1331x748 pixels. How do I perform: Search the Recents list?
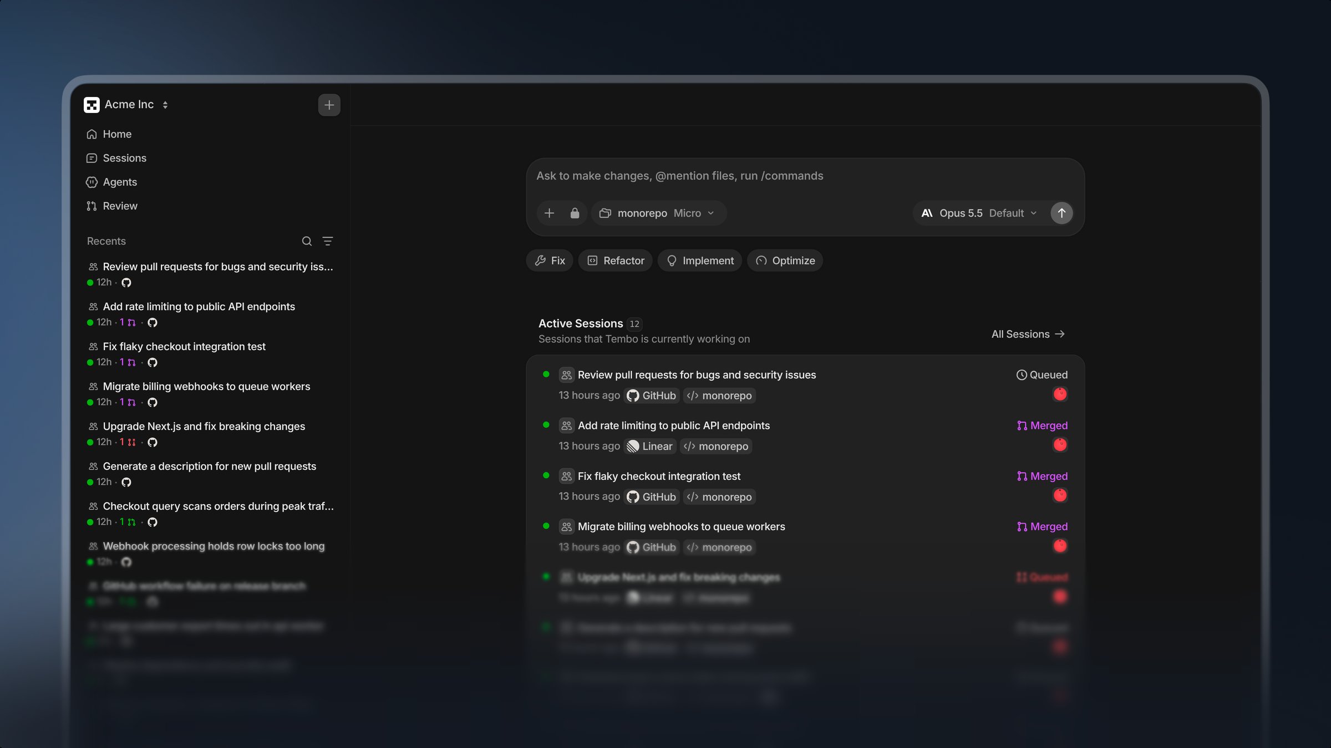307,241
